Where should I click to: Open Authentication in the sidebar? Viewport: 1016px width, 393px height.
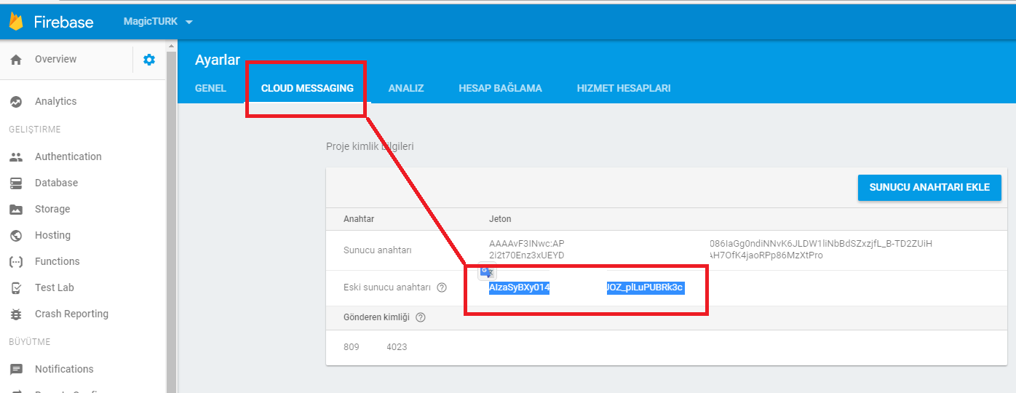(x=68, y=156)
